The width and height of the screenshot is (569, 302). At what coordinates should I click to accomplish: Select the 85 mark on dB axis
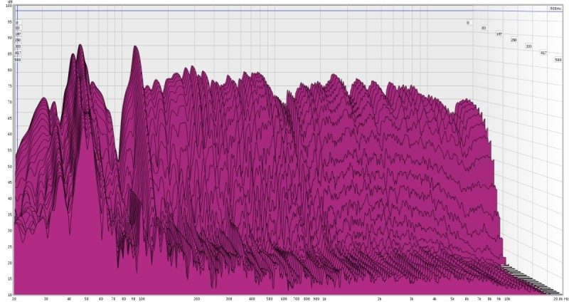(10, 54)
